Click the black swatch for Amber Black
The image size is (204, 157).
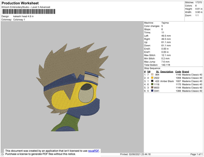[152, 81]
